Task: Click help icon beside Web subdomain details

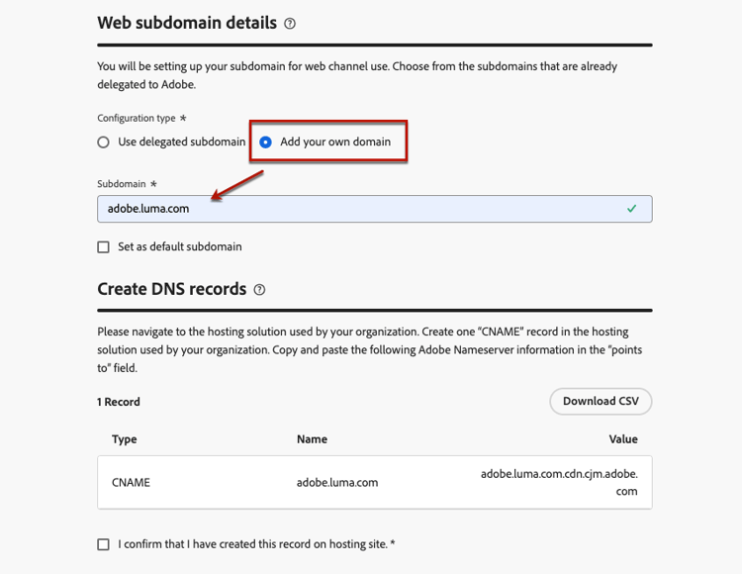Action: point(290,23)
